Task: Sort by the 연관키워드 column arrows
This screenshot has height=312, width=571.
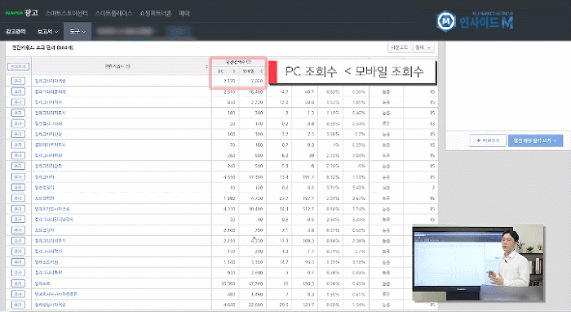Action: [x=206, y=67]
